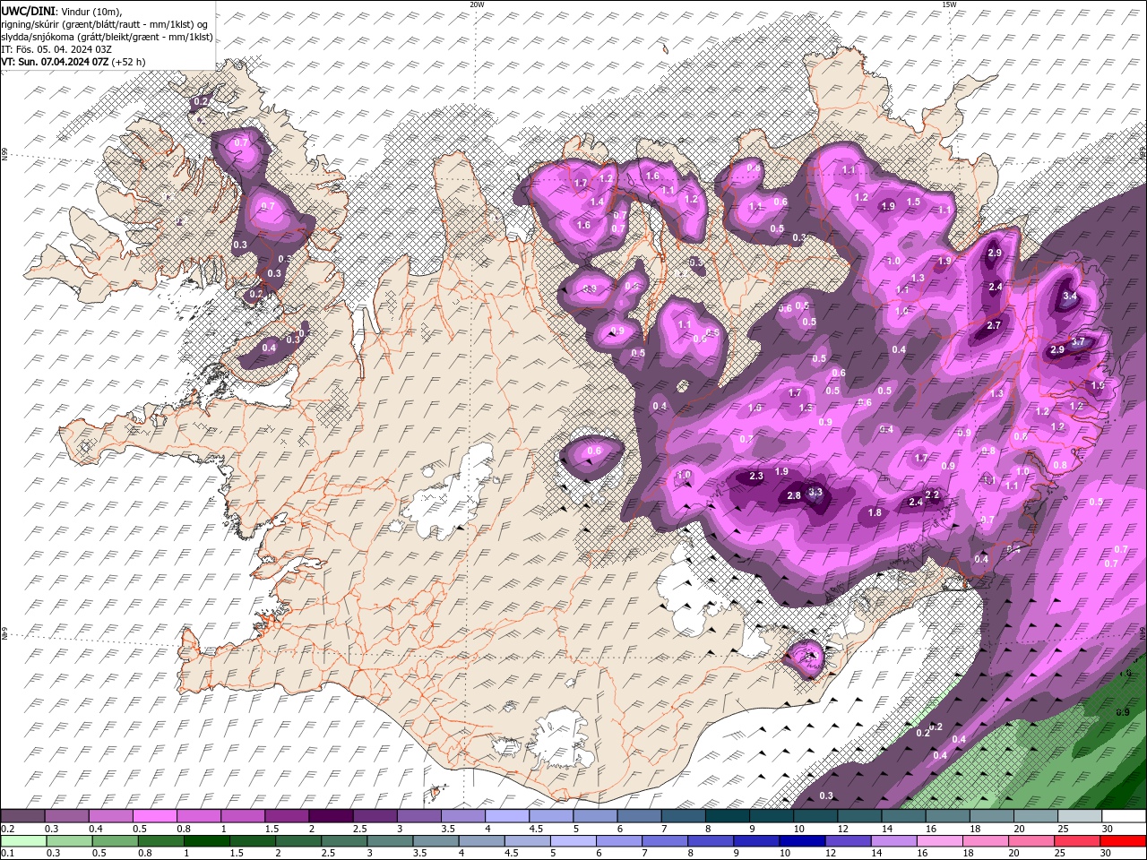
Task: Select the dark navy blue 10 rain swatch
Action: tap(801, 840)
